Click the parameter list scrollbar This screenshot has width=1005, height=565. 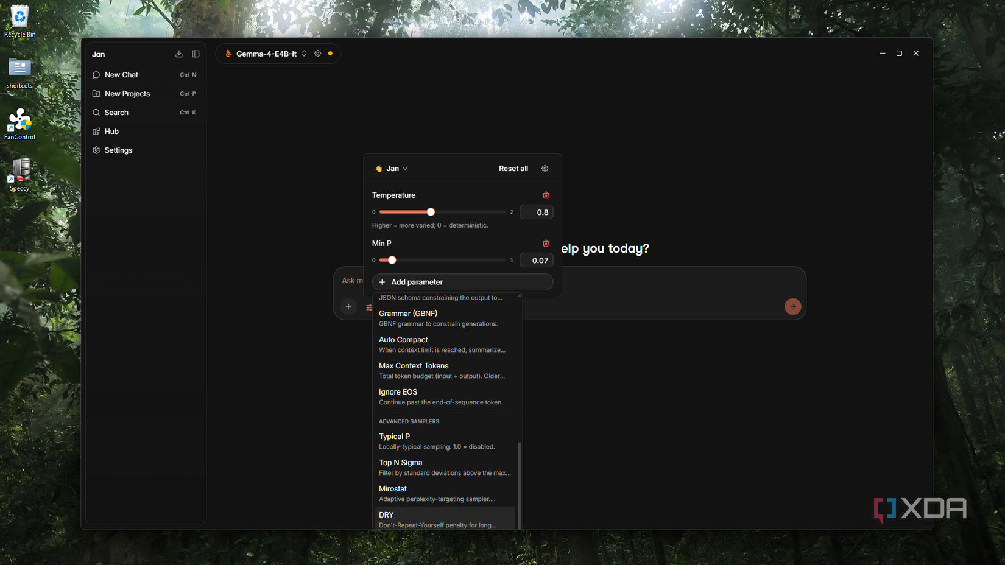[x=520, y=486]
